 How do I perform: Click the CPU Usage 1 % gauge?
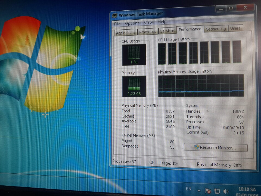pos(134,55)
